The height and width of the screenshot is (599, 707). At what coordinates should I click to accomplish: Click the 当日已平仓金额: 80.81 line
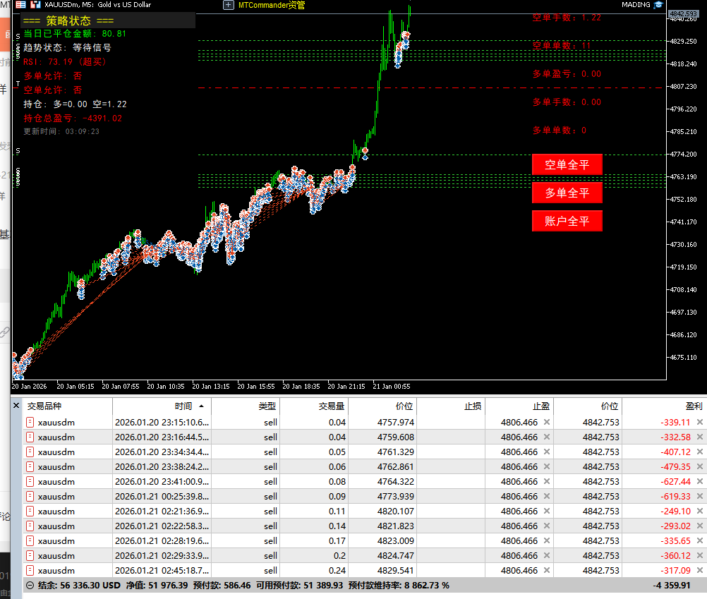click(75, 33)
